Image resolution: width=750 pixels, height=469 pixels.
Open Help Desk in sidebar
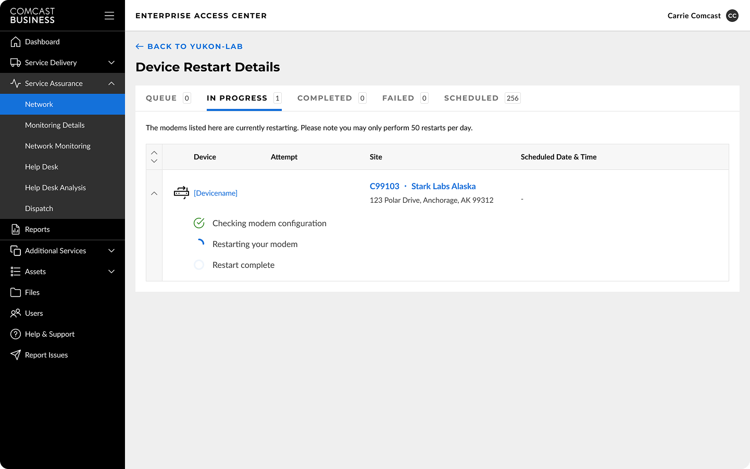(63, 167)
